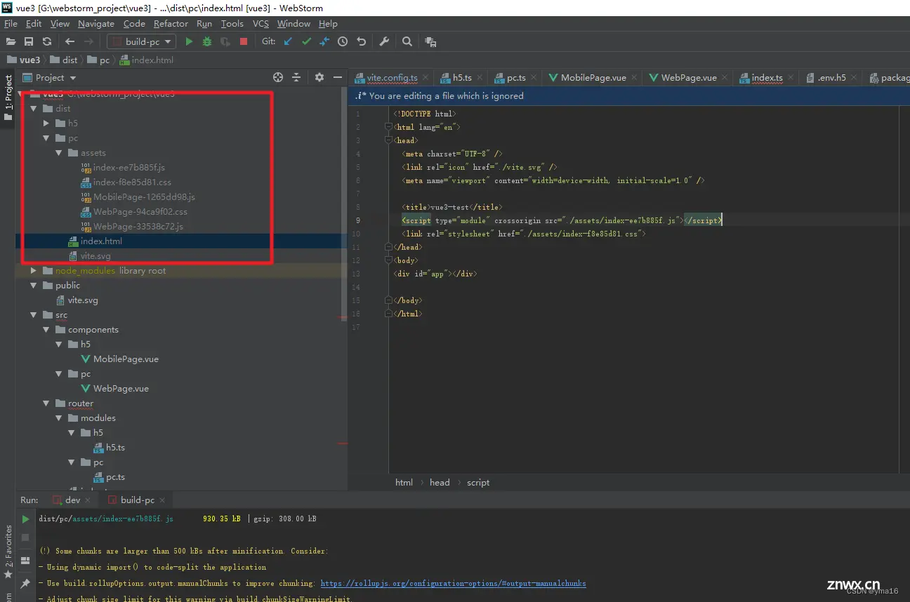Collapse the dist folder

[33, 109]
